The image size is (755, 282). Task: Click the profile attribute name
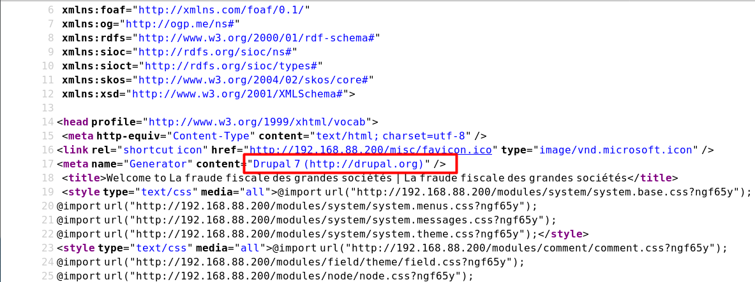[114, 122]
